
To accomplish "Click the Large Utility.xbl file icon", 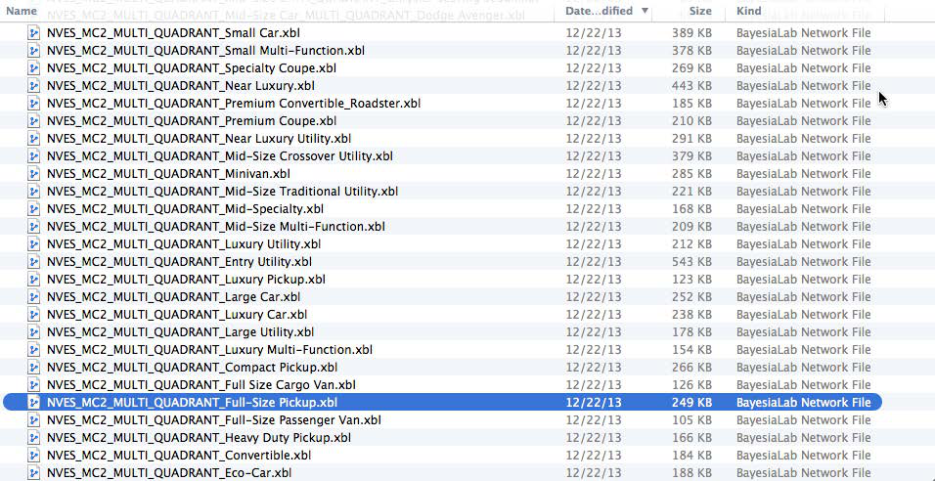I will click(x=34, y=332).
